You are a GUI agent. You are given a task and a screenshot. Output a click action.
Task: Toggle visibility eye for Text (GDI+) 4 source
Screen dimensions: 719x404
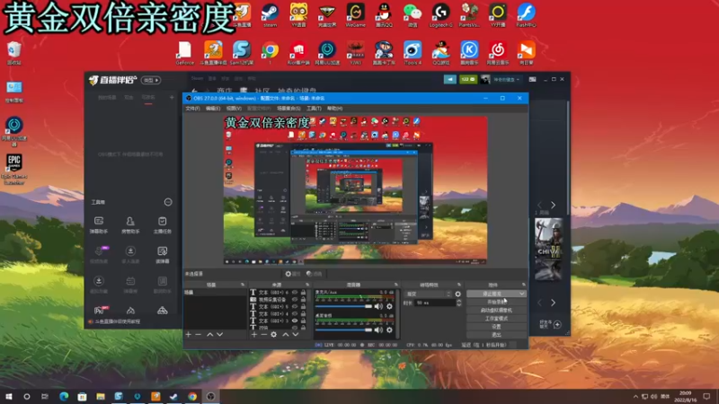pyautogui.click(x=295, y=314)
